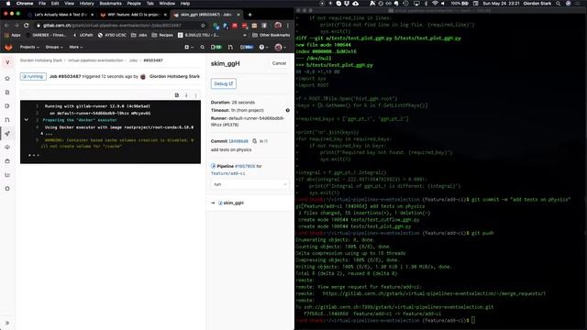
Task: Click the running status badge
Action: pos(33,76)
